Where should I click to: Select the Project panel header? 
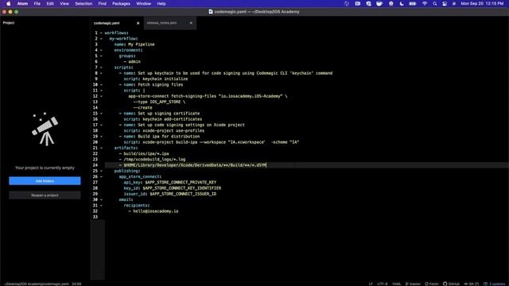(x=9, y=23)
